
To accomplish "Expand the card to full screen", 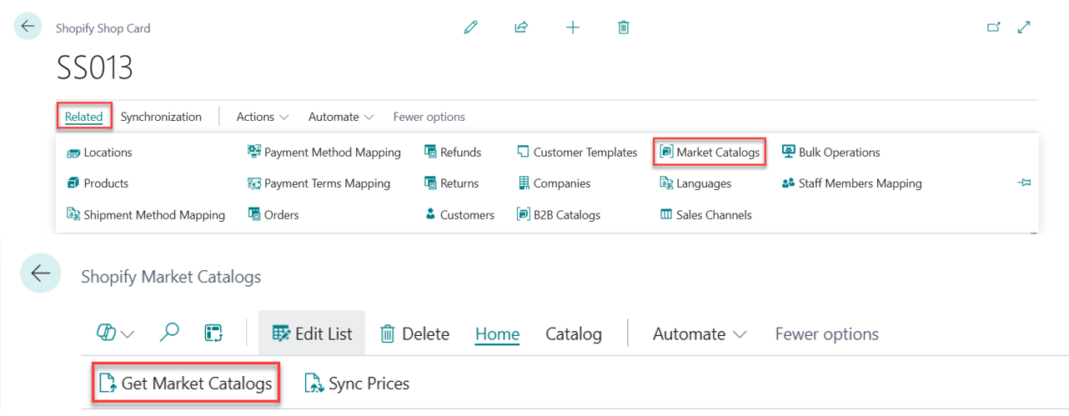I will [x=1025, y=28].
